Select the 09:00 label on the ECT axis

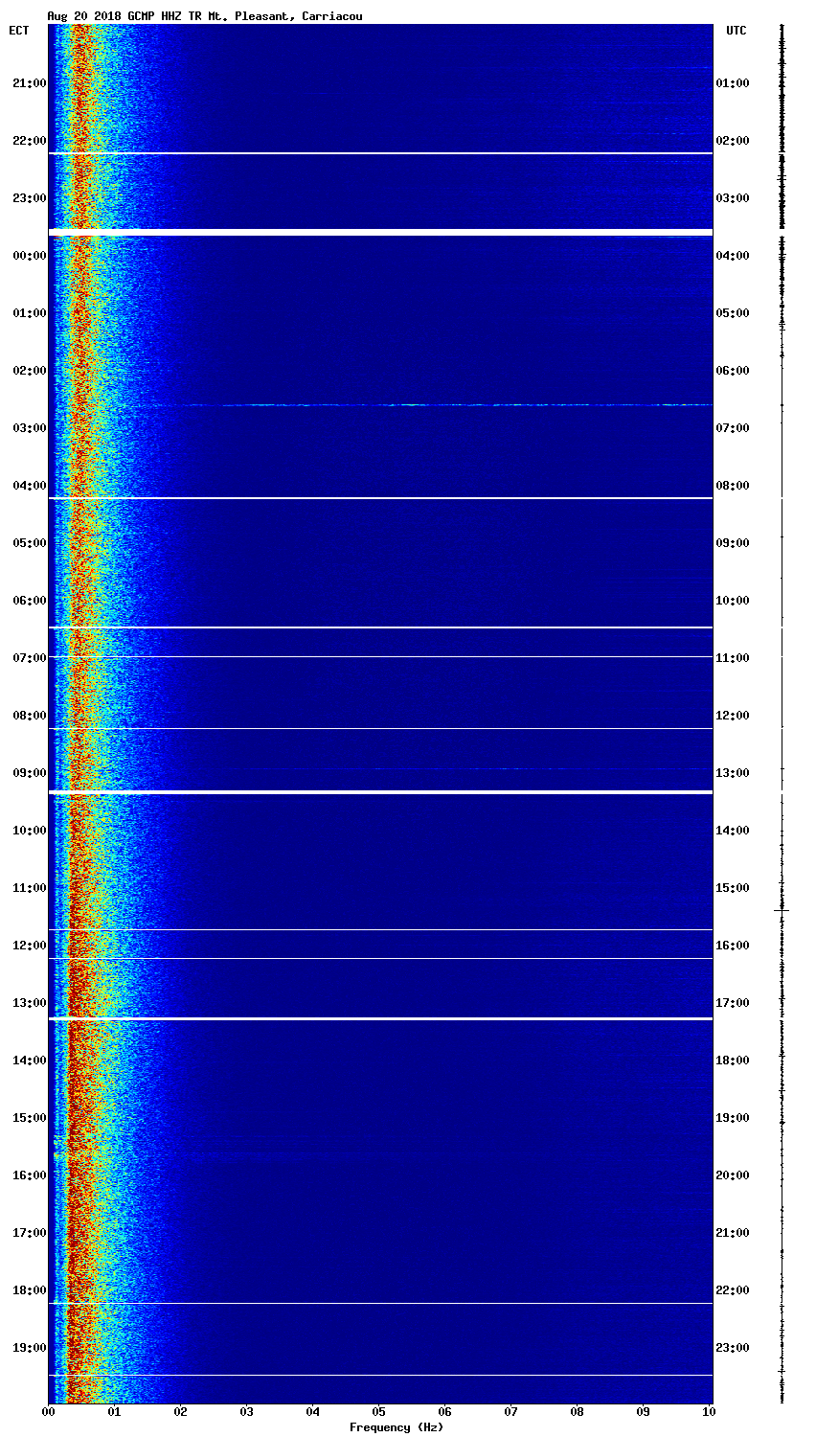[30, 773]
